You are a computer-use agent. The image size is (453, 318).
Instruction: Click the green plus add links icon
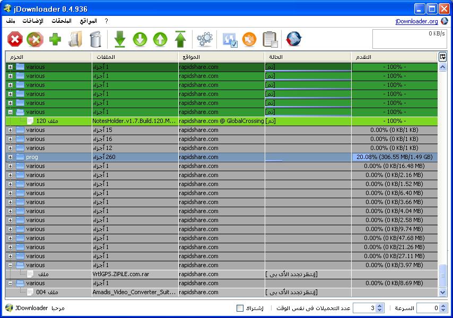[55, 39]
